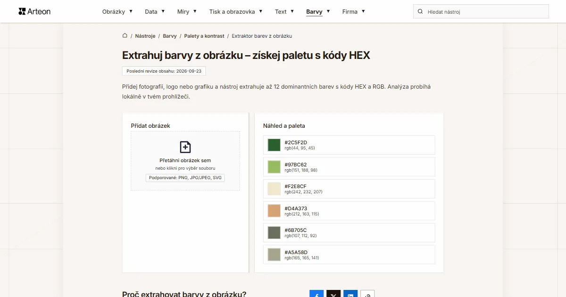Go to Barvy breadcrumb link
The width and height of the screenshot is (566, 297).
tap(170, 36)
